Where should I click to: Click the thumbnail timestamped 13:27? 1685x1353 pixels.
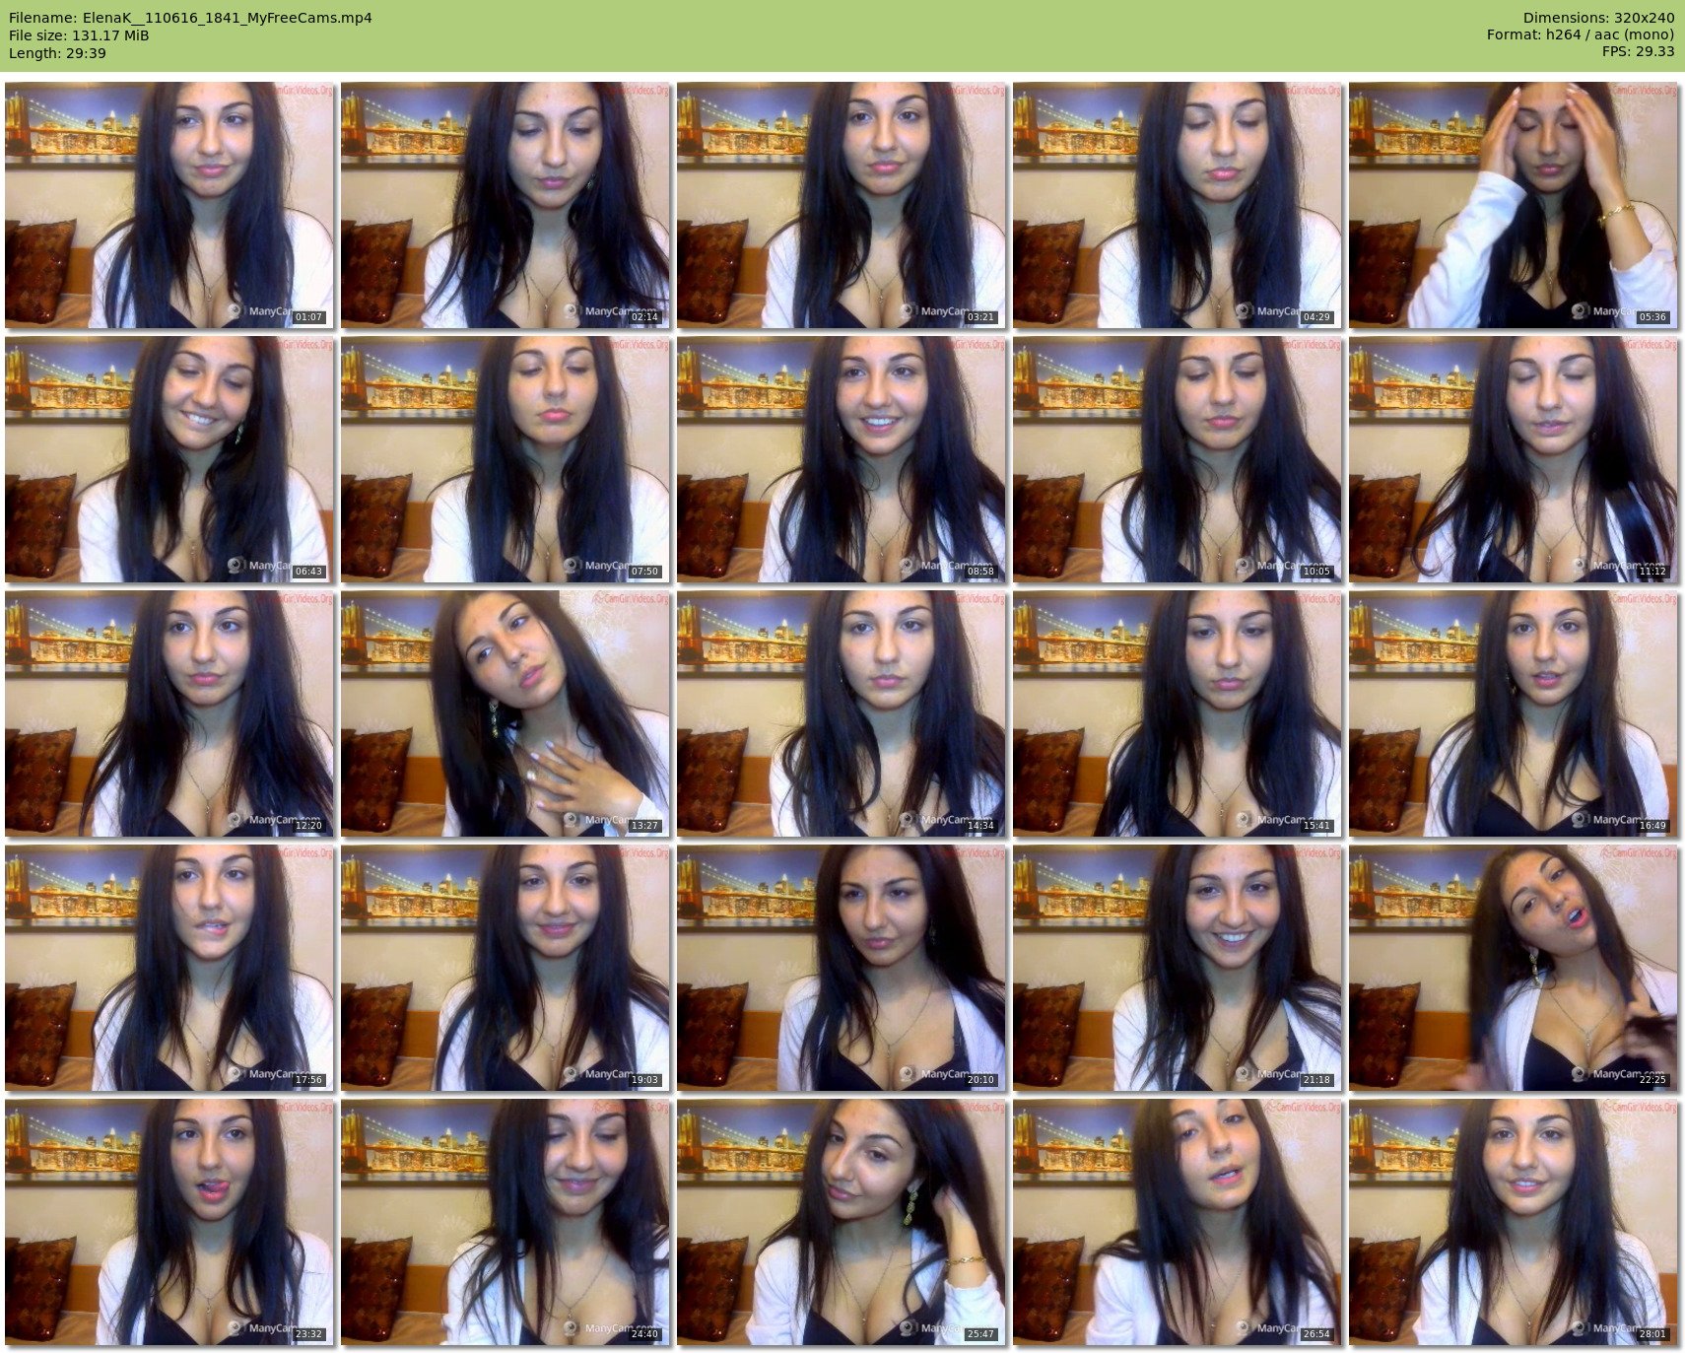click(x=505, y=713)
